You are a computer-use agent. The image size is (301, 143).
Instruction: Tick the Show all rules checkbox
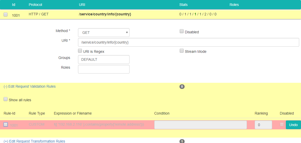pyautogui.click(x=6, y=99)
